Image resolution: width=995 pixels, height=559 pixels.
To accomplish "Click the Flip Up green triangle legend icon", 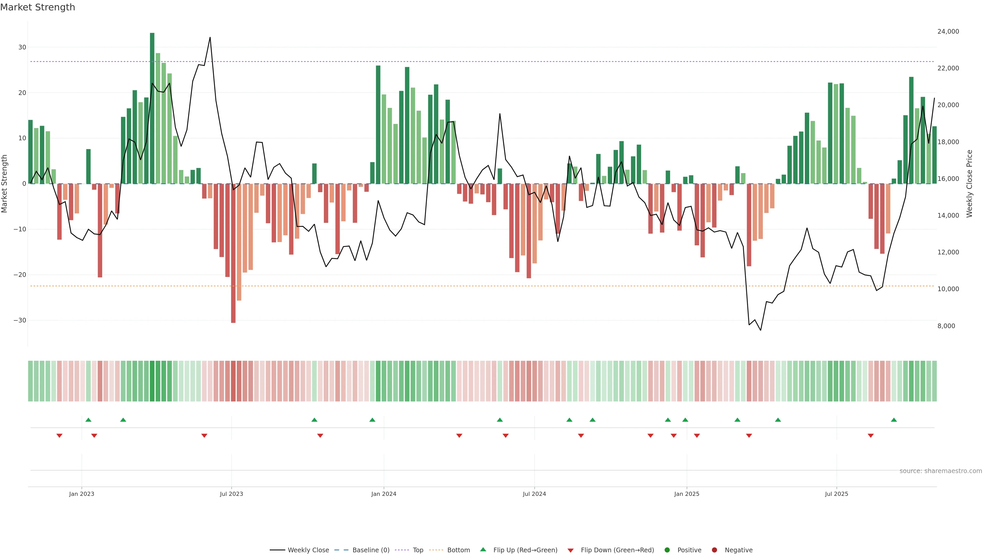I will [483, 550].
